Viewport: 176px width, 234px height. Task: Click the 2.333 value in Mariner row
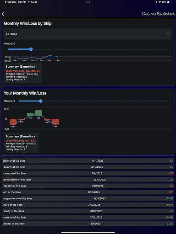click(170, 223)
